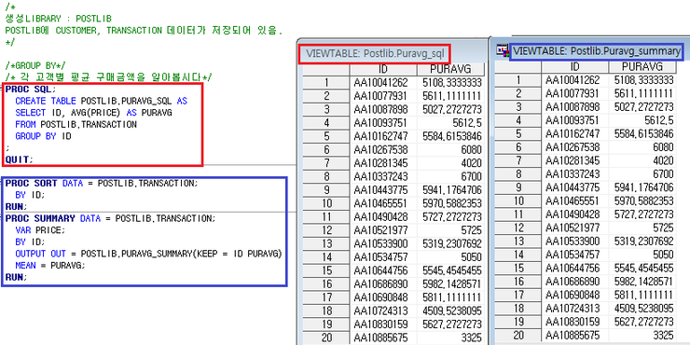The image size is (690, 345).
Task: Select row header 10 in Puravg_sql table
Action: [x=326, y=203]
